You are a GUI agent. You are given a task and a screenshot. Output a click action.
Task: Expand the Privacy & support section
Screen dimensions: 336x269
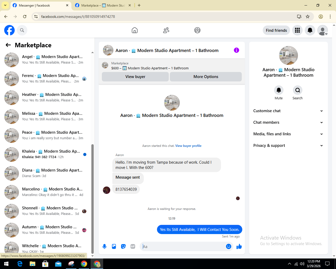coord(288,146)
